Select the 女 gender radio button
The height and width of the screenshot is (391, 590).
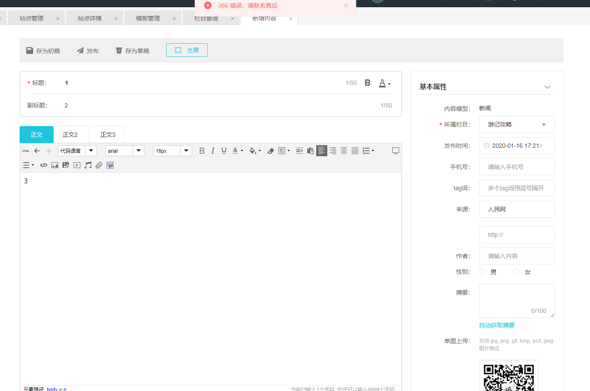coord(516,272)
